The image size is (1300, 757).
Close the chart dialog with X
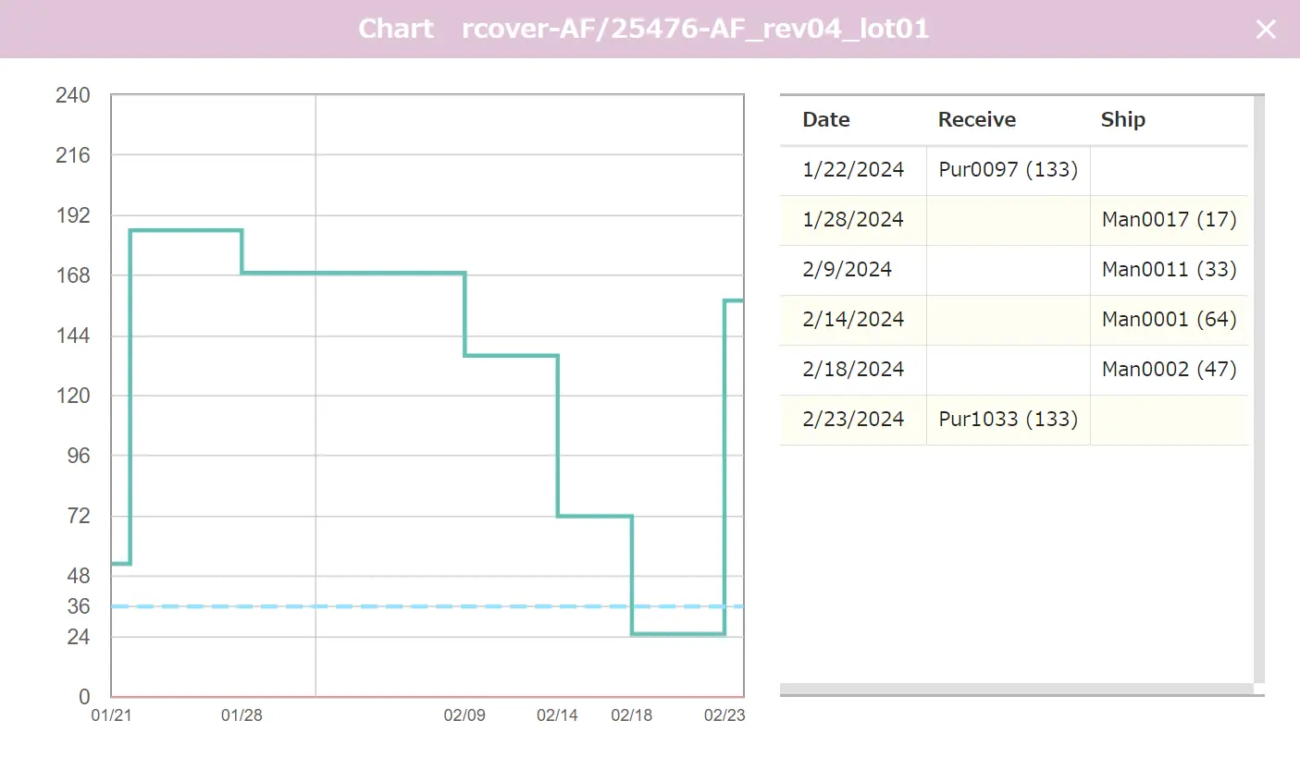(1265, 30)
